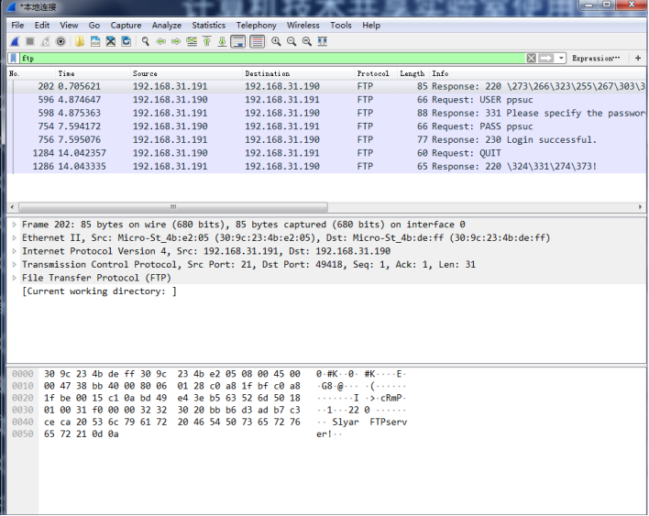Click the find packet magnifier icon
The image size is (649, 516).
coord(145,41)
